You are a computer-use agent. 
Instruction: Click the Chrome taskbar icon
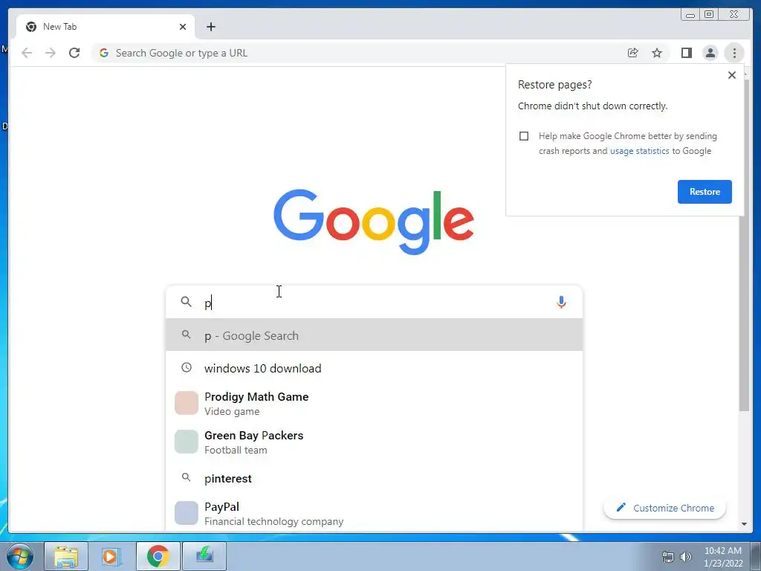[158, 556]
